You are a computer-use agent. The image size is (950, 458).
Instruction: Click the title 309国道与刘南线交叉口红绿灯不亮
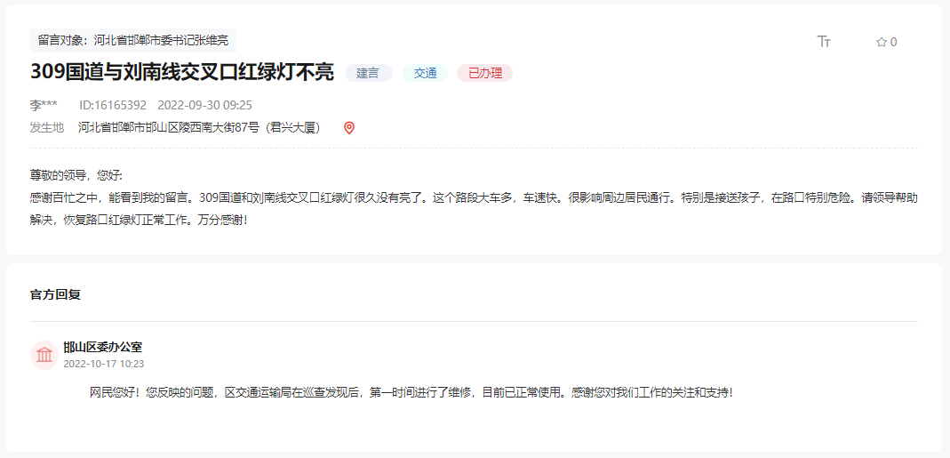click(182, 74)
